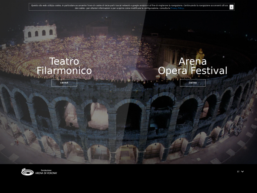Click ENTRA button under Teatro Filarmonico

pyautogui.click(x=64, y=83)
